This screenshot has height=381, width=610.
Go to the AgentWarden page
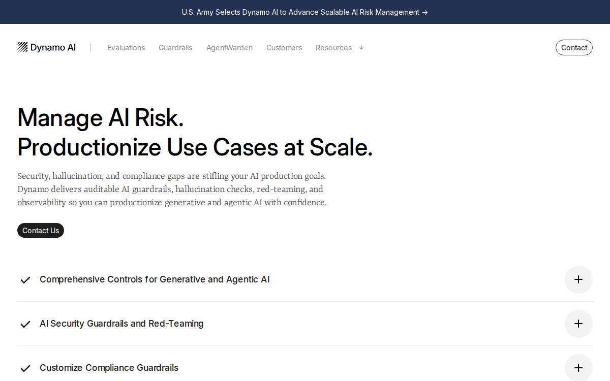tap(229, 48)
